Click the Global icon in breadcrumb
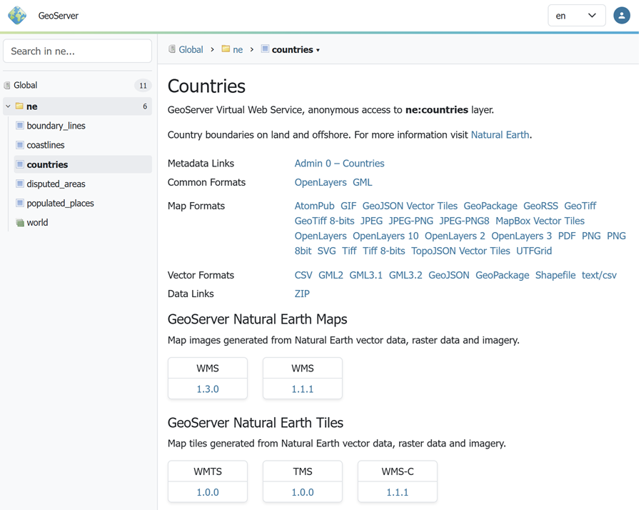 [x=172, y=49]
